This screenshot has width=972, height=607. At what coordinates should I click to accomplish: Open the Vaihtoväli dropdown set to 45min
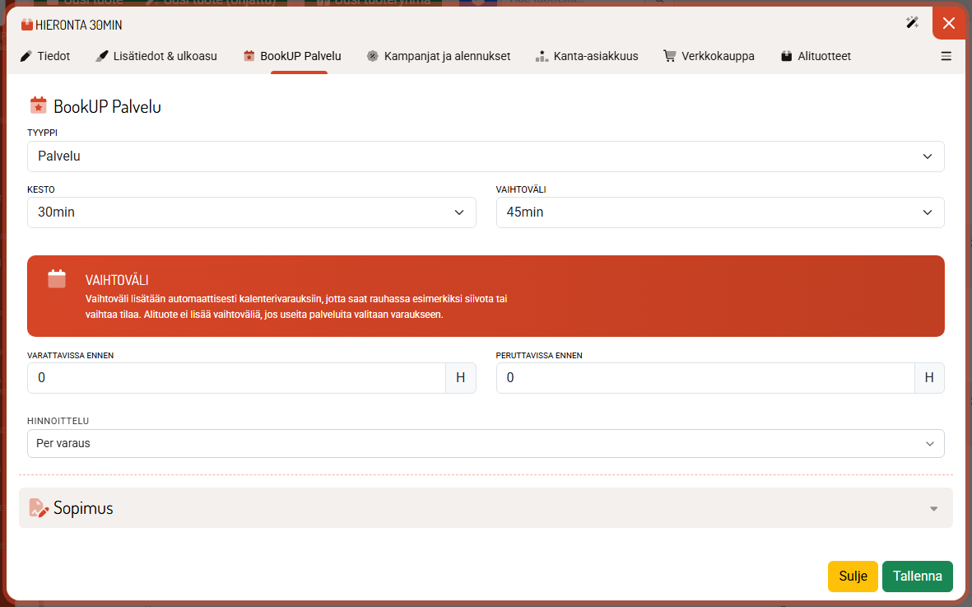pyautogui.click(x=719, y=212)
